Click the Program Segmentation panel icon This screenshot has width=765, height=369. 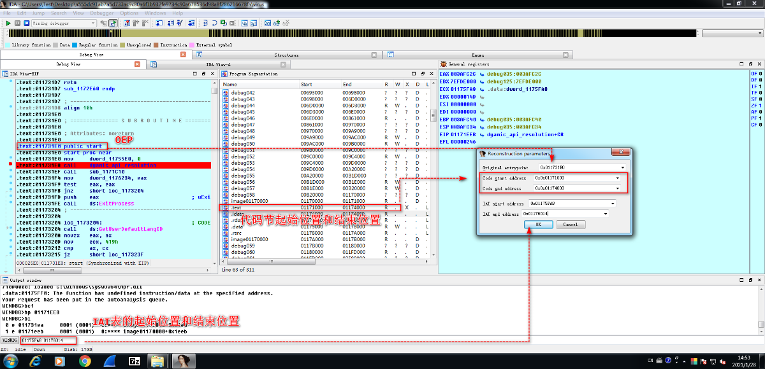tap(224, 74)
